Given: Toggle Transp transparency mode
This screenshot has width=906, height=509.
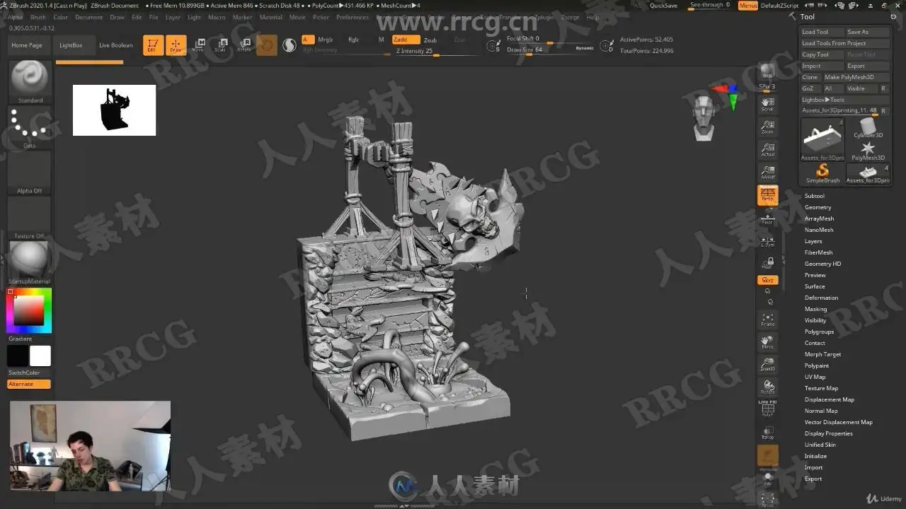Looking at the screenshot, I should pyautogui.click(x=767, y=433).
